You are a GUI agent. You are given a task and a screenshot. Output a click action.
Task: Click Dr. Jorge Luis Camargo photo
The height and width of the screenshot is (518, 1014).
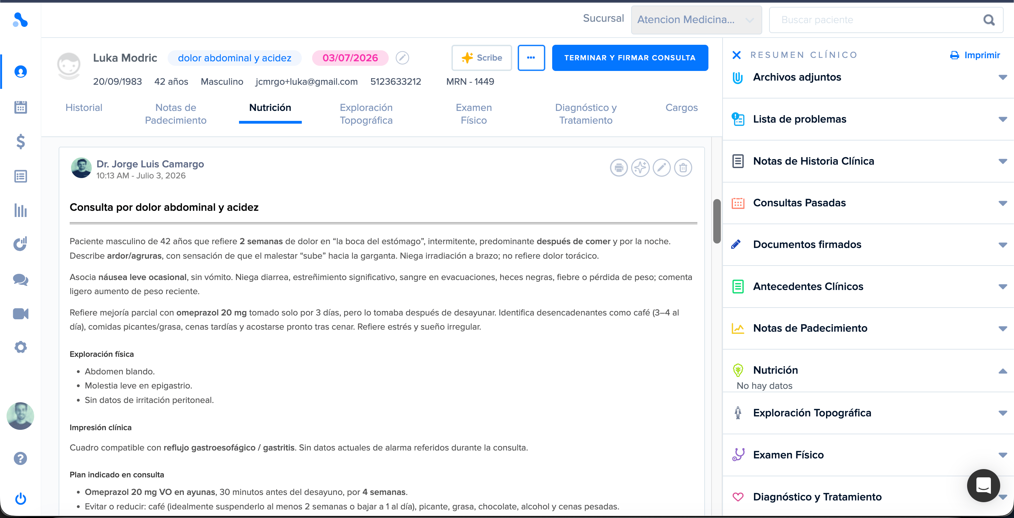coord(81,168)
